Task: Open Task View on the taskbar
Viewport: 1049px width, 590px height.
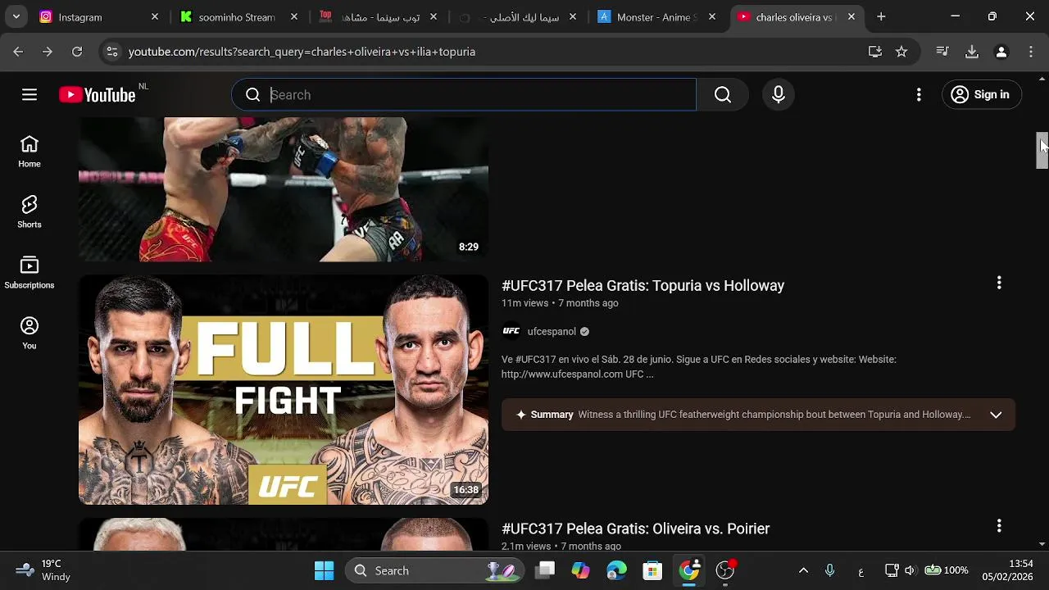Action: (x=545, y=570)
